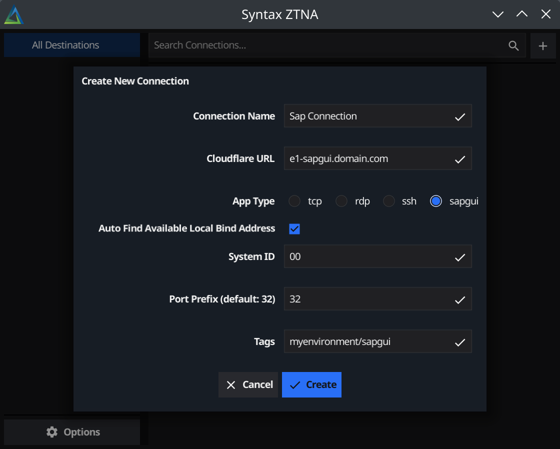The height and width of the screenshot is (449, 560).
Task: Cancel creating the new connection
Action: coord(248,384)
